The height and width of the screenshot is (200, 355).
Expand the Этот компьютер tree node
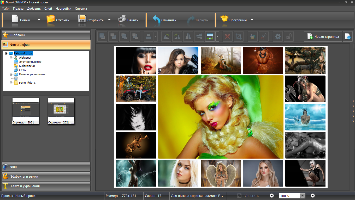11,62
